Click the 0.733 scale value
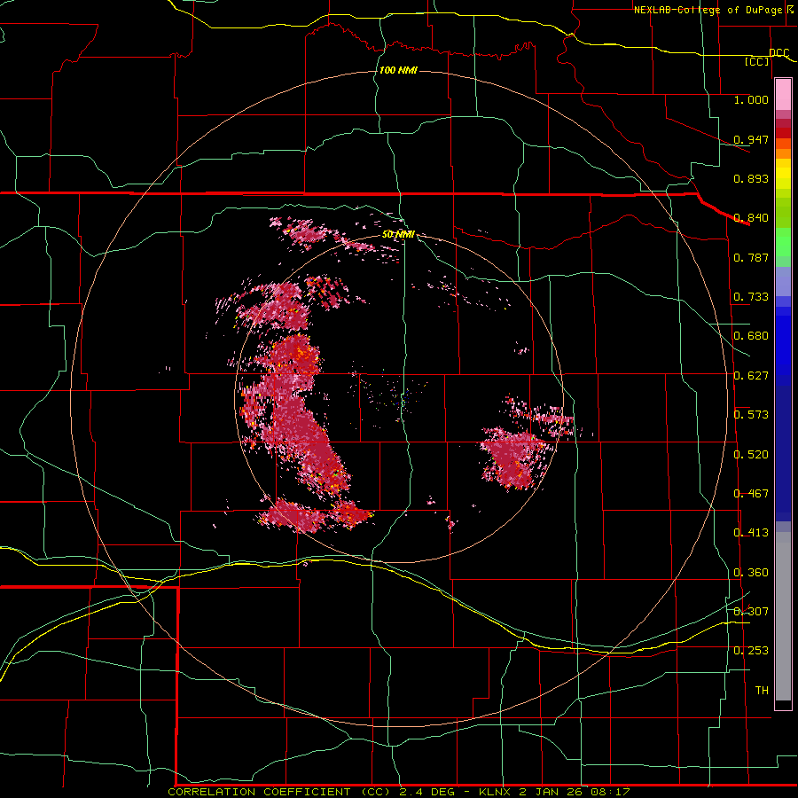The height and width of the screenshot is (798, 798). (751, 297)
